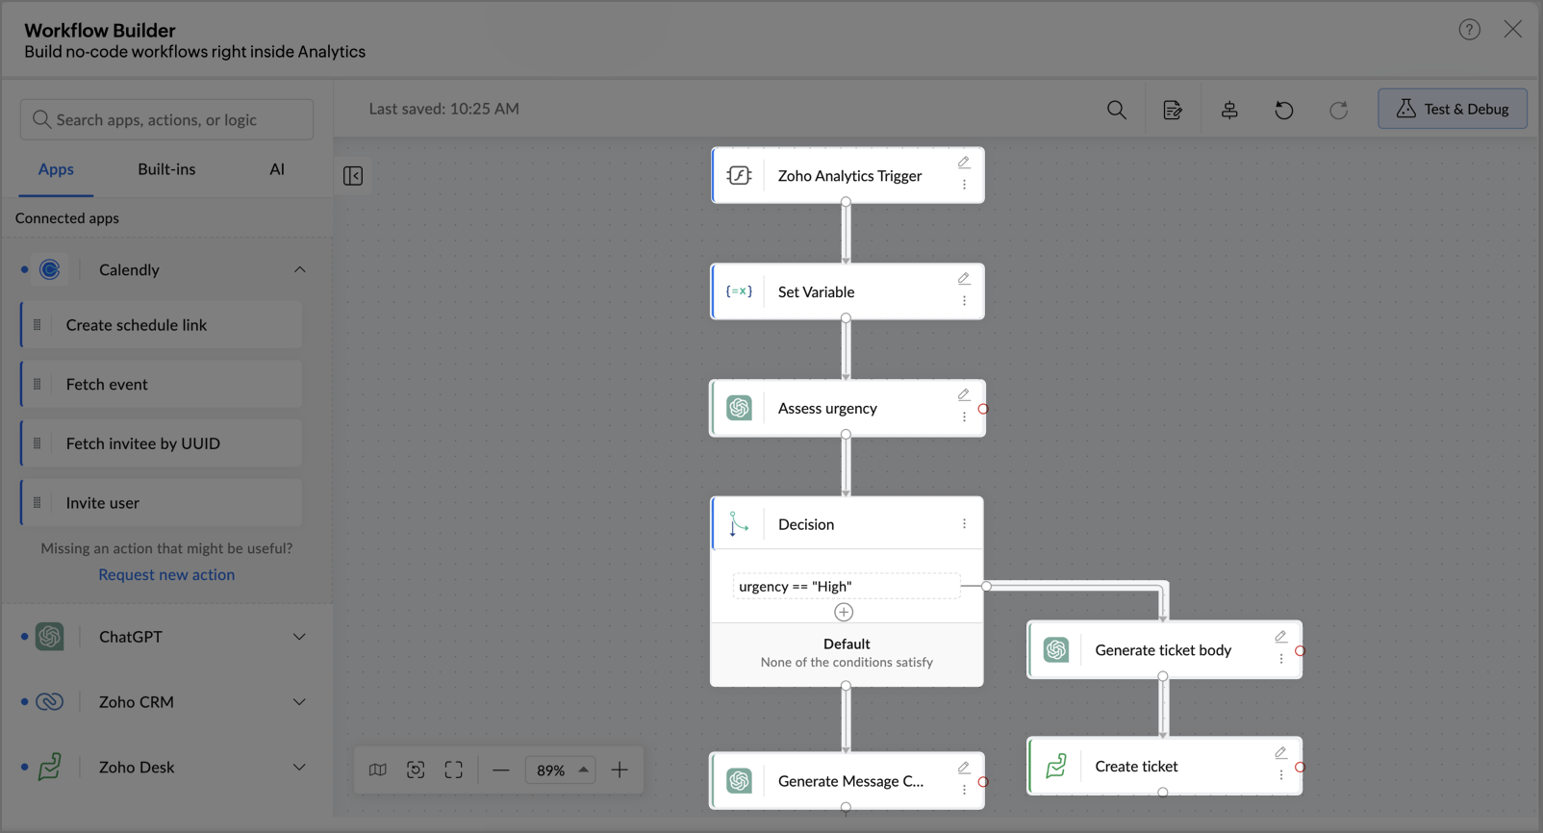The height and width of the screenshot is (833, 1543).
Task: Click the fit-to-screen icon in zoom bar
Action: click(x=454, y=770)
